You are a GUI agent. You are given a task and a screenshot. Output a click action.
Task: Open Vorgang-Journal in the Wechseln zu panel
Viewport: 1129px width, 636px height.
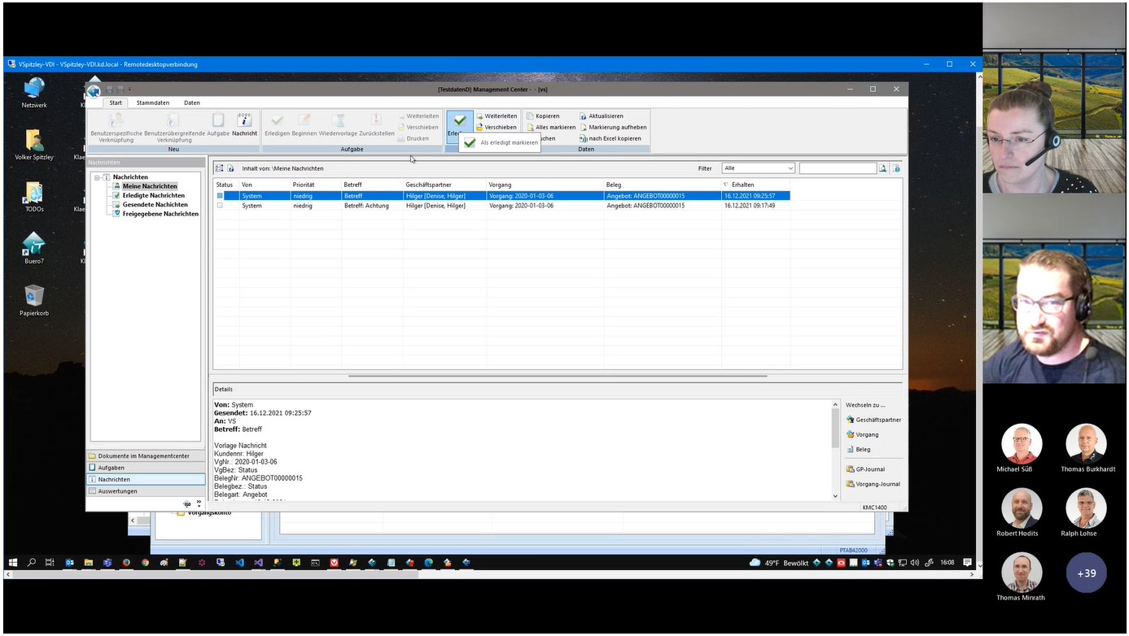(x=873, y=484)
